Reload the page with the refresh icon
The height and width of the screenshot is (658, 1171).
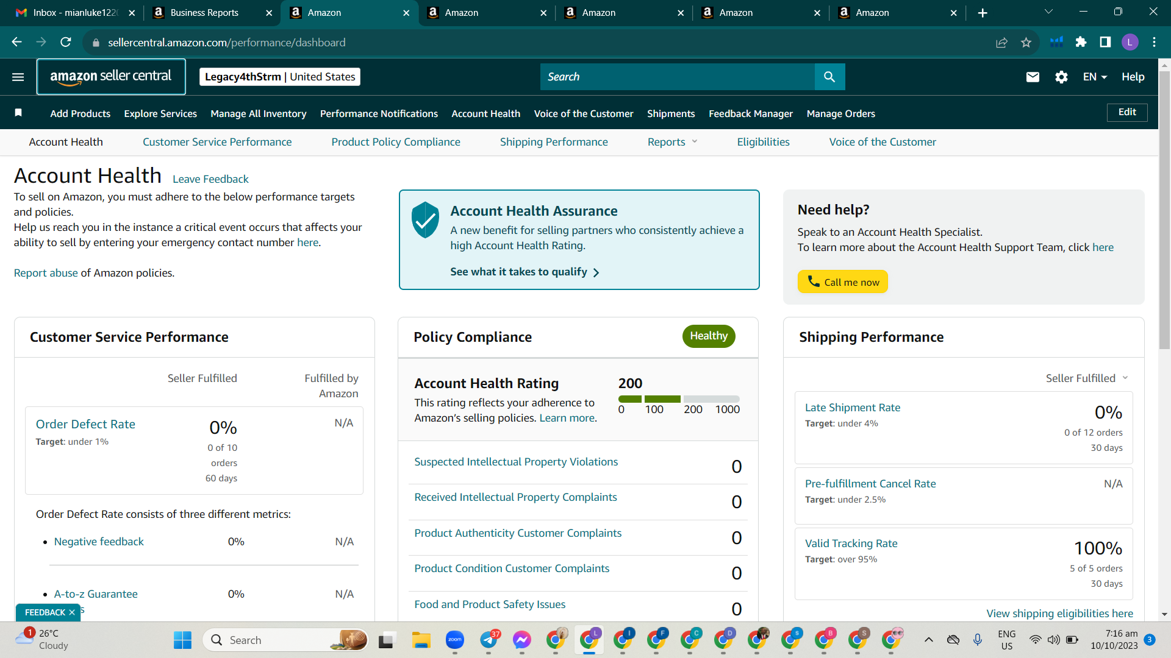pyautogui.click(x=66, y=42)
